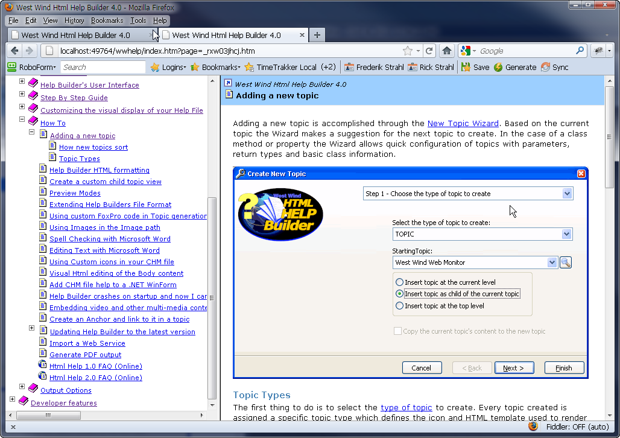Bookmark this page with the star icon
Viewport: 620px width, 438px height.
click(407, 51)
